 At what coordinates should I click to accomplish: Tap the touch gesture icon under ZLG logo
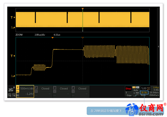(10, 95)
